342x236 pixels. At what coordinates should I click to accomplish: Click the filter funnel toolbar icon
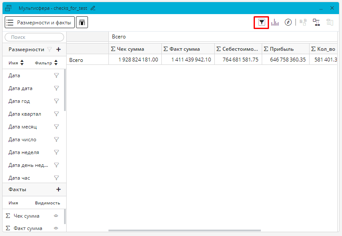point(261,23)
